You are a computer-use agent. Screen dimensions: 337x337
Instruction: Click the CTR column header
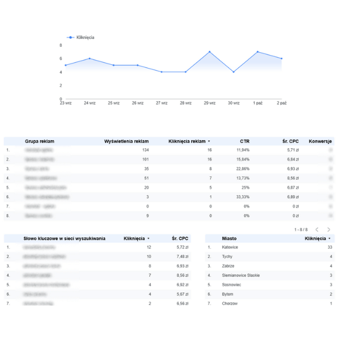coord(244,141)
